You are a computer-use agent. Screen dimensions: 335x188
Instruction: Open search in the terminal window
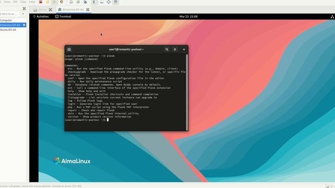167,49
